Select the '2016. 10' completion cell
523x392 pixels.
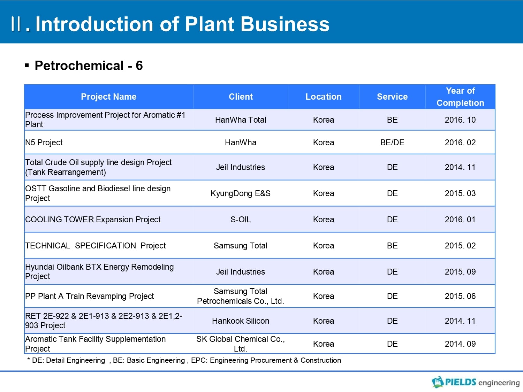tap(460, 120)
